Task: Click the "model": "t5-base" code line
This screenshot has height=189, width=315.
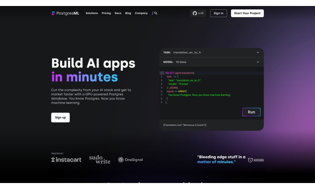Action: 178,84
